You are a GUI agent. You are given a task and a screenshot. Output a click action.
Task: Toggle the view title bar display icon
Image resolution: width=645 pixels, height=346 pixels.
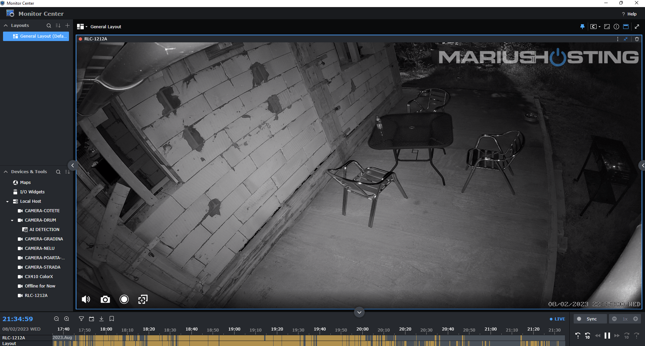tap(626, 27)
